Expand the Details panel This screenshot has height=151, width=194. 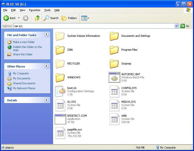(x=47, y=100)
